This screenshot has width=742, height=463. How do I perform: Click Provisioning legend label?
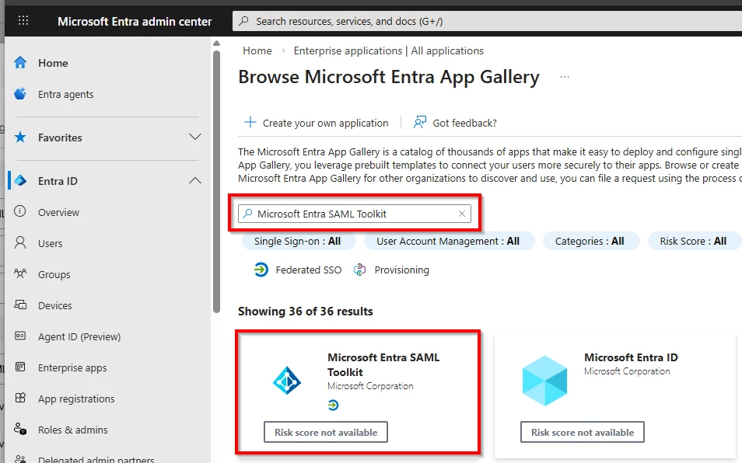tap(402, 270)
